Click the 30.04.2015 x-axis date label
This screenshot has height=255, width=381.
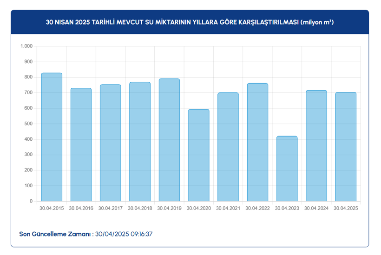click(x=52, y=208)
